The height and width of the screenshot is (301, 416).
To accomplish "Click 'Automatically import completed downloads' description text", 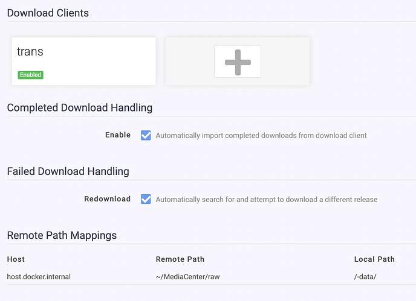I will [261, 136].
